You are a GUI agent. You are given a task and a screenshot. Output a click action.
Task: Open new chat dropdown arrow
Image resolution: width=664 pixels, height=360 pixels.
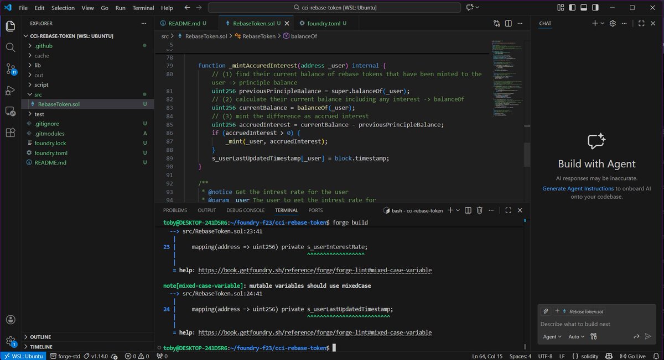[602, 23]
